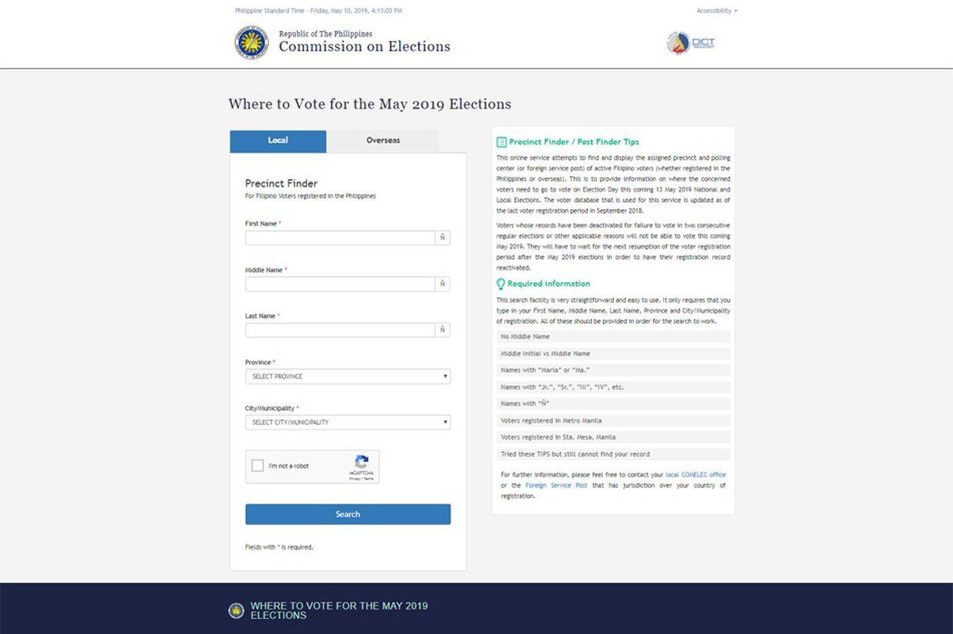This screenshot has width=953, height=634.
Task: Click the Ñ button beside First Name field
Action: click(442, 237)
